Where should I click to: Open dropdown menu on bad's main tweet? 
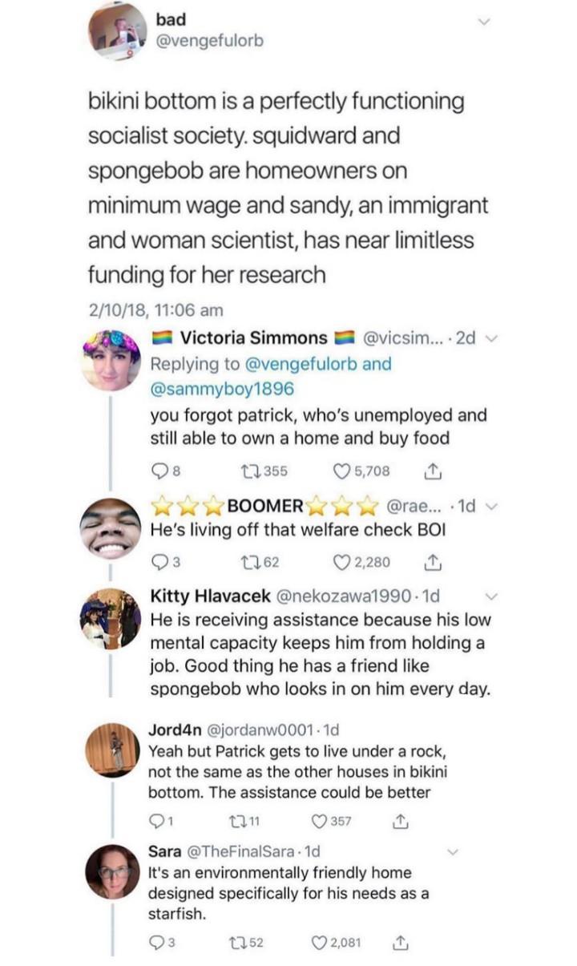point(482,21)
